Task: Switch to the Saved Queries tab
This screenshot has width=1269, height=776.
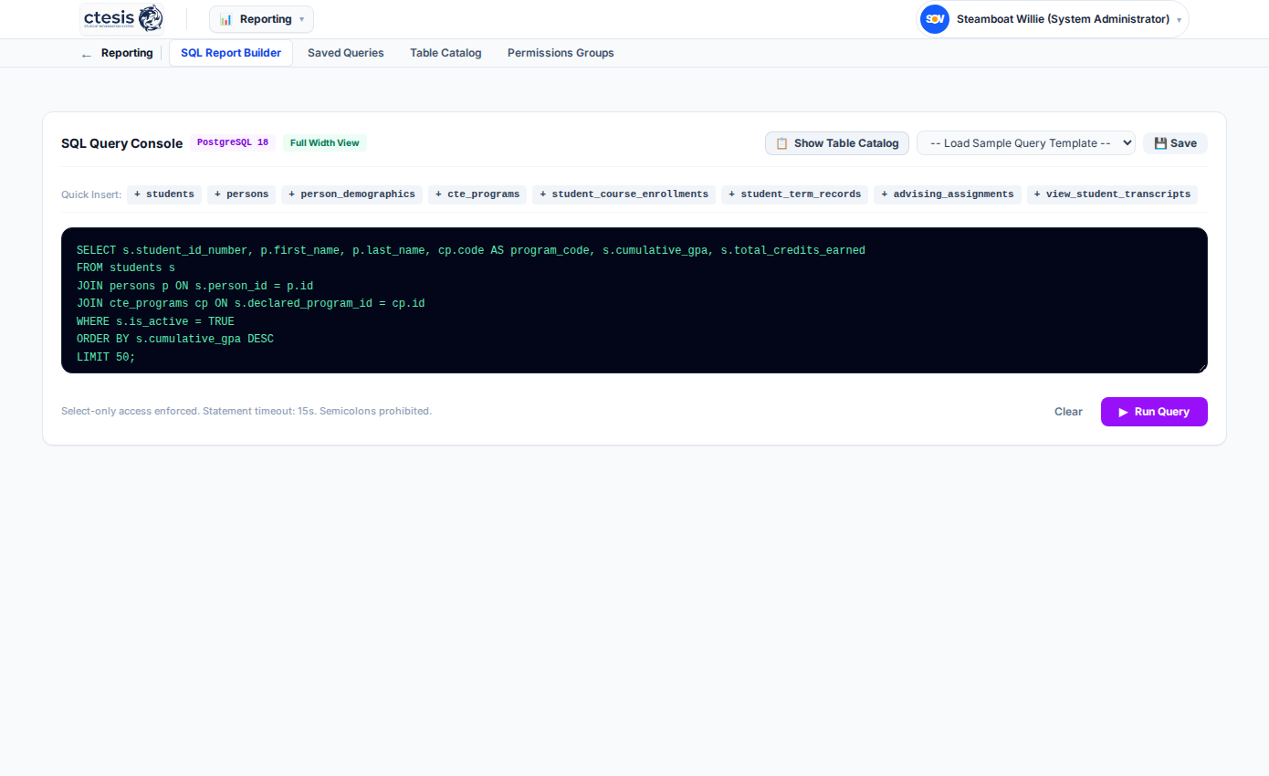Action: coord(345,53)
